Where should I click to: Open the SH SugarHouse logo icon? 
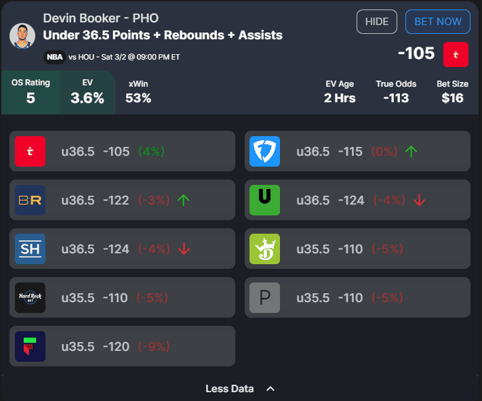(30, 249)
